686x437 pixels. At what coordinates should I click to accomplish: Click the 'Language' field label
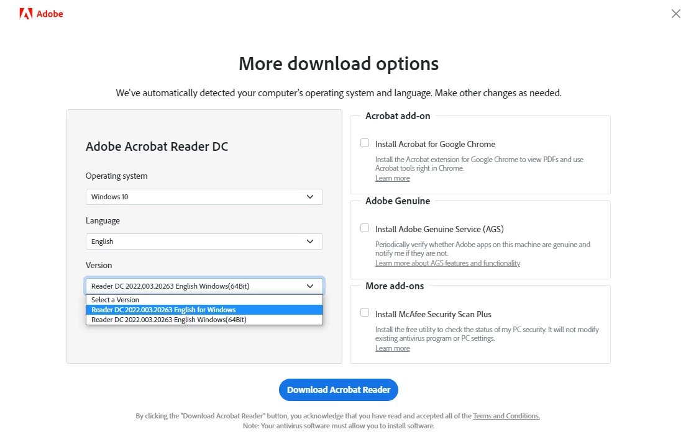(103, 221)
